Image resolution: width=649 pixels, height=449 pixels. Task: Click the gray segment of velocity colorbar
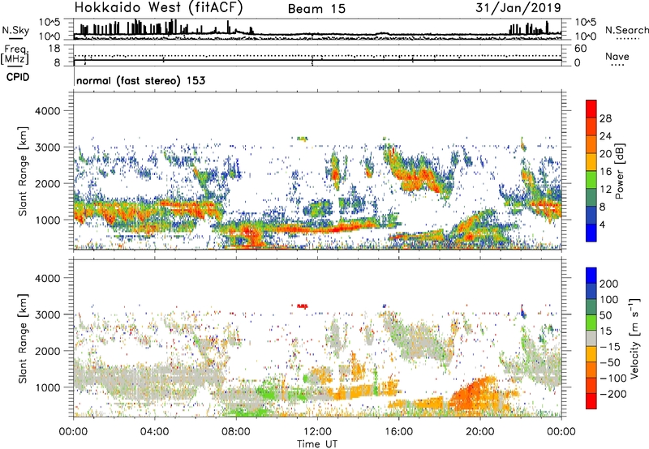(x=591, y=339)
